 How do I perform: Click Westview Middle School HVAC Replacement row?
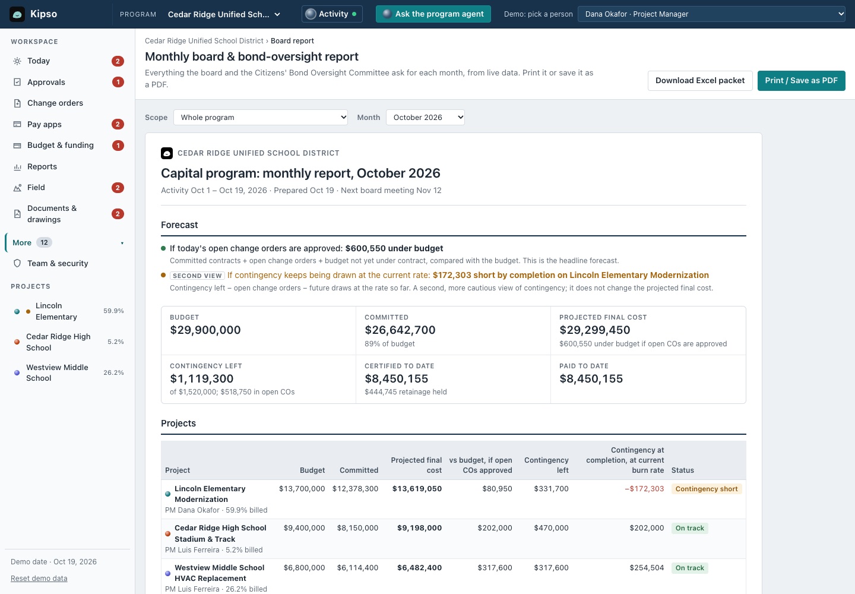tap(454, 577)
